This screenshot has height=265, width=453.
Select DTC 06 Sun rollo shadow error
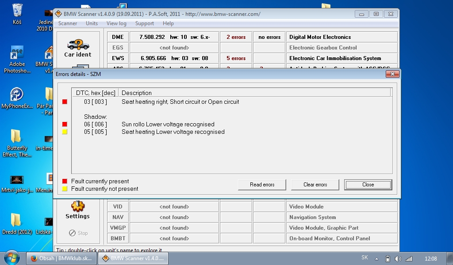pyautogui.click(x=168, y=124)
